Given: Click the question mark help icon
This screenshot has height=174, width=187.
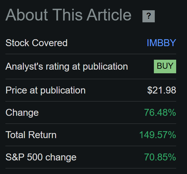Looking at the screenshot, I should [x=148, y=16].
